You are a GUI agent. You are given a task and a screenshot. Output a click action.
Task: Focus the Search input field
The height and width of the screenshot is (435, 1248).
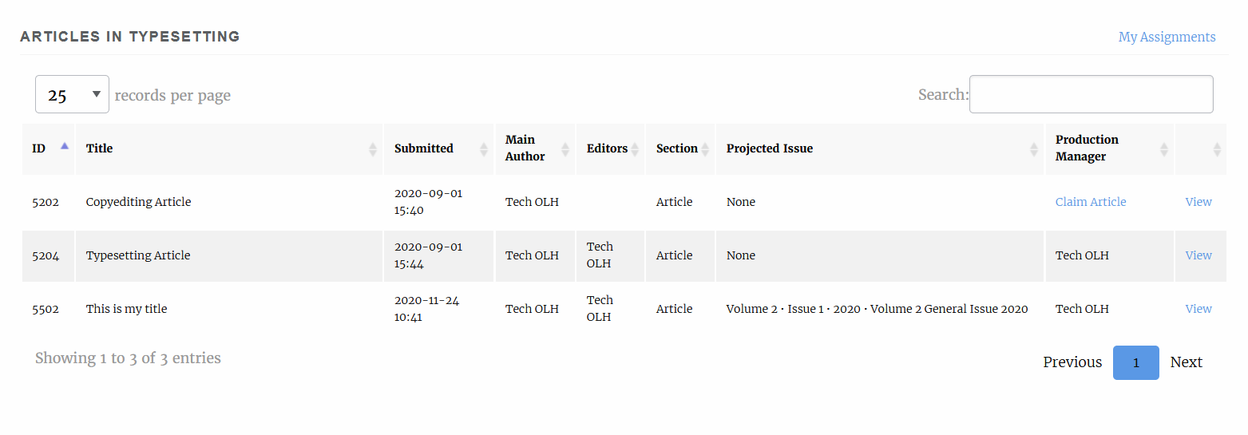pos(1091,94)
